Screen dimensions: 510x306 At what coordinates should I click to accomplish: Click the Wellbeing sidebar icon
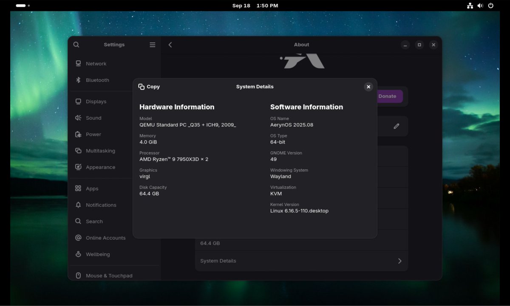pyautogui.click(x=78, y=254)
